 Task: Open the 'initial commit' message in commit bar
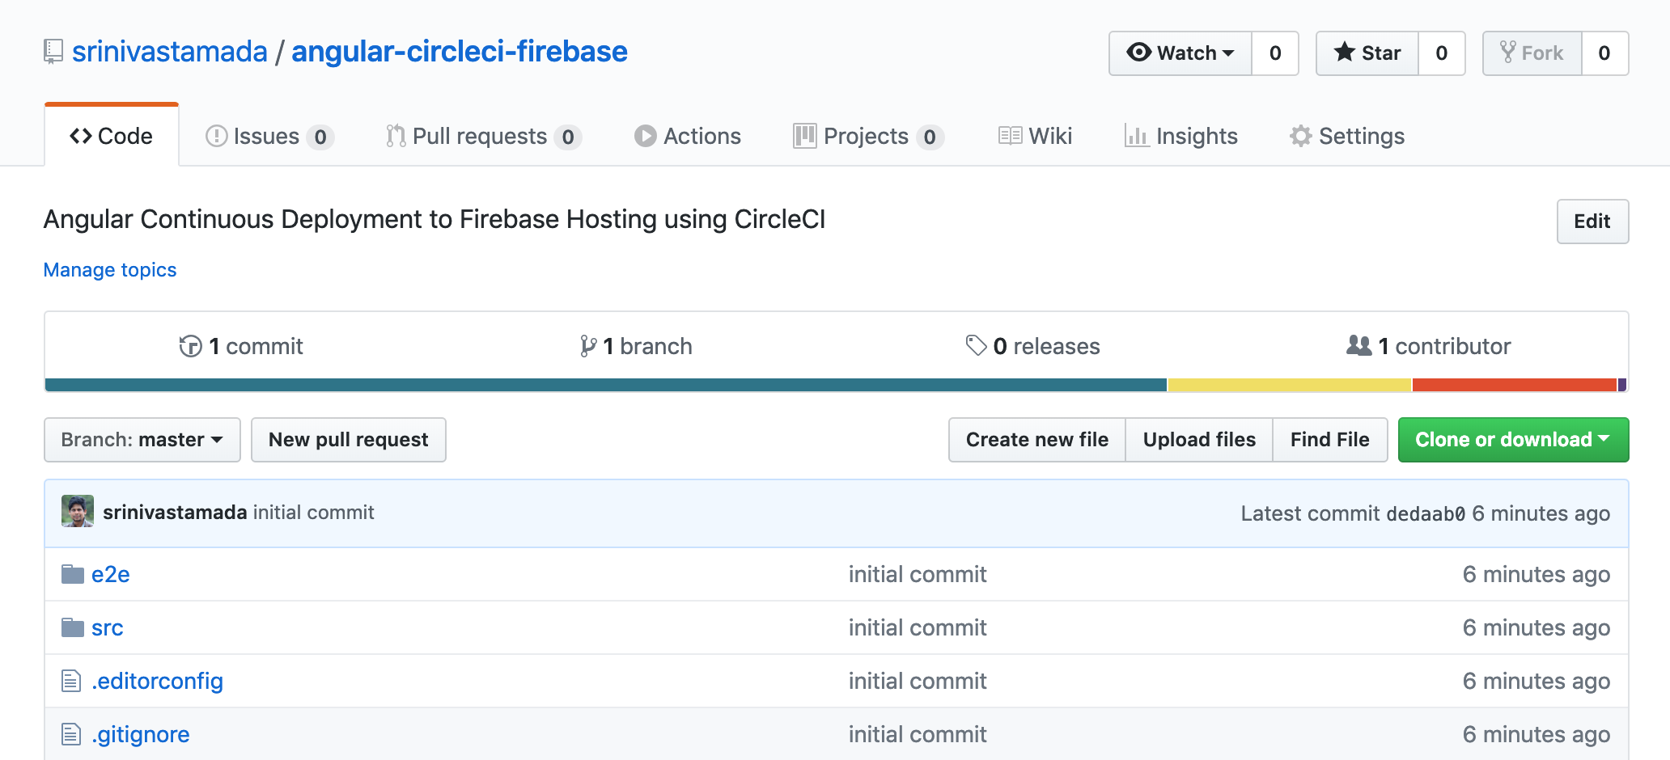(314, 513)
